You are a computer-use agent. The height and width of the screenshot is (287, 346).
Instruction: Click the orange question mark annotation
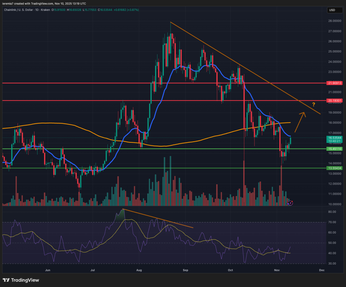(313, 104)
